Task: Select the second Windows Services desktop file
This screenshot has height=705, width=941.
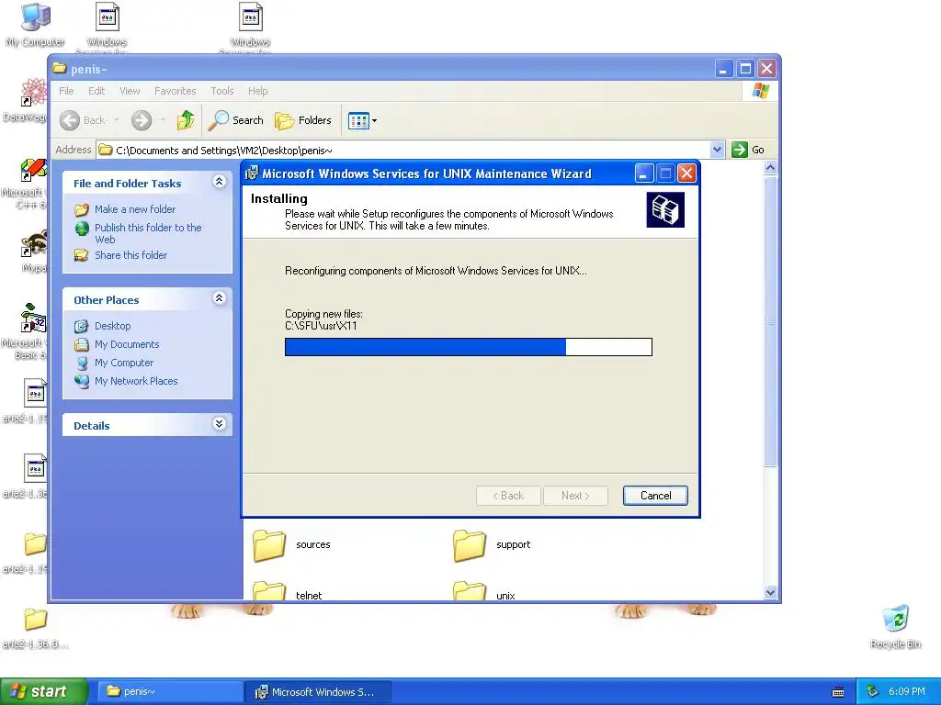Action: tap(250, 27)
